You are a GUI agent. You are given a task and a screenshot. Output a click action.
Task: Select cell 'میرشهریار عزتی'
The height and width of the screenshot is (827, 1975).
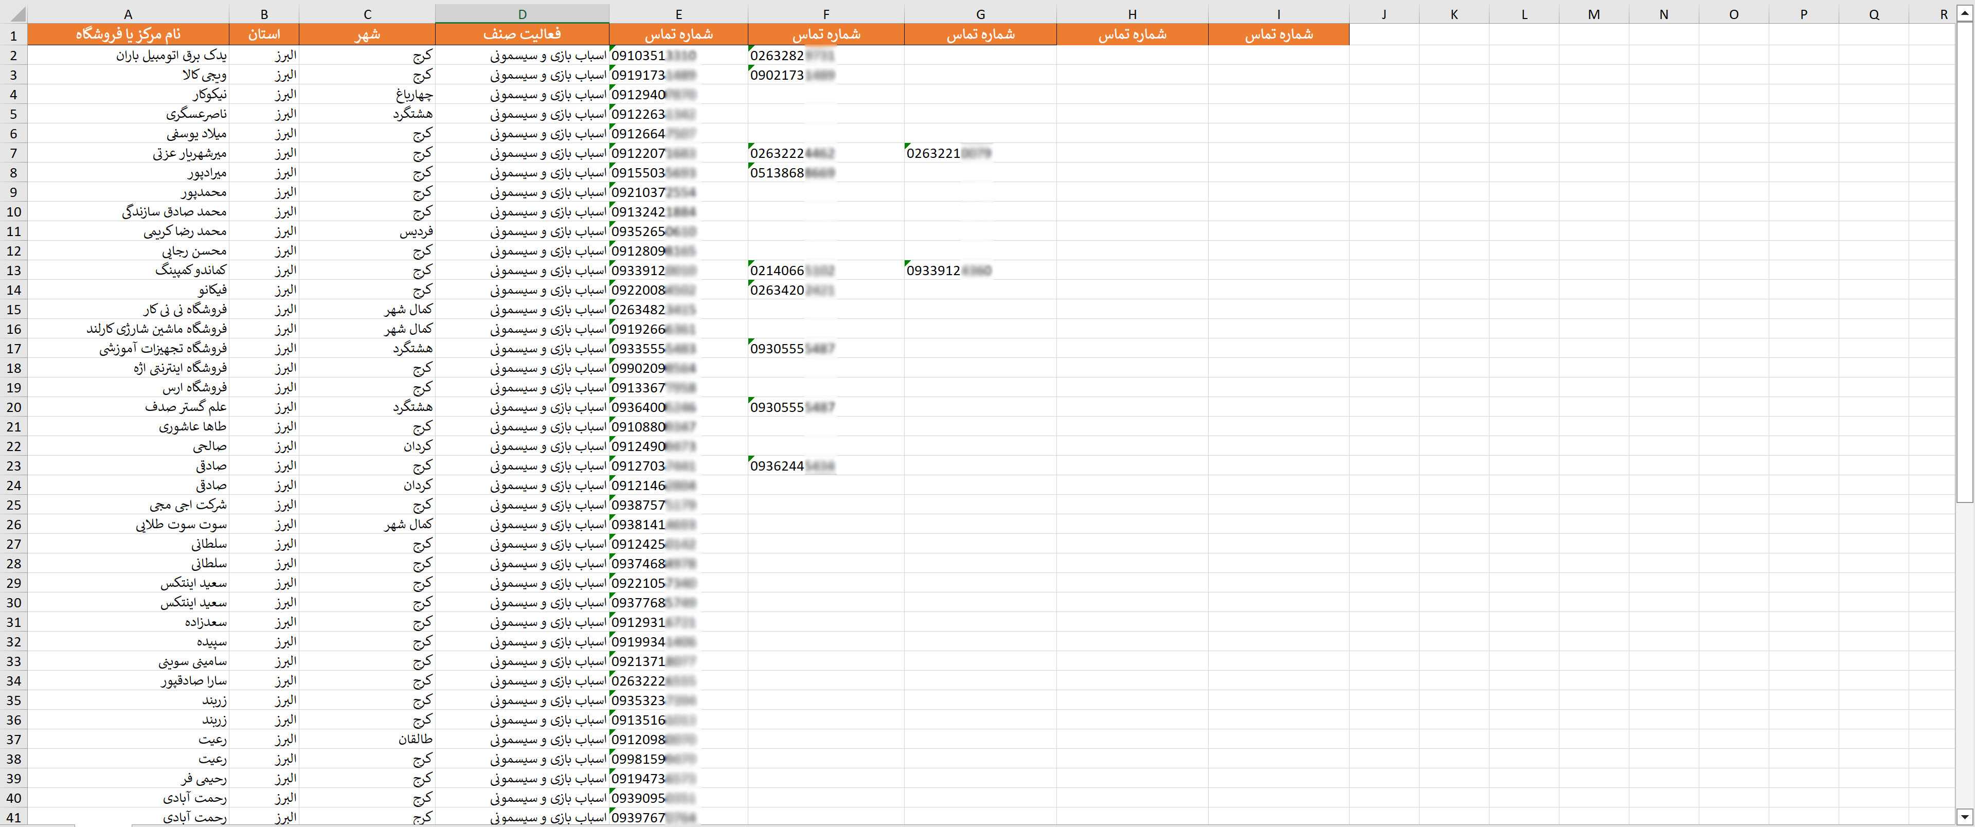(x=128, y=153)
